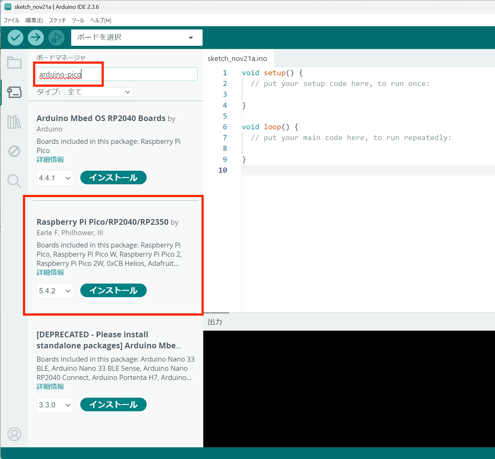Open the タイプ filter dropdown
The width and height of the screenshot is (495, 459).
(99, 92)
